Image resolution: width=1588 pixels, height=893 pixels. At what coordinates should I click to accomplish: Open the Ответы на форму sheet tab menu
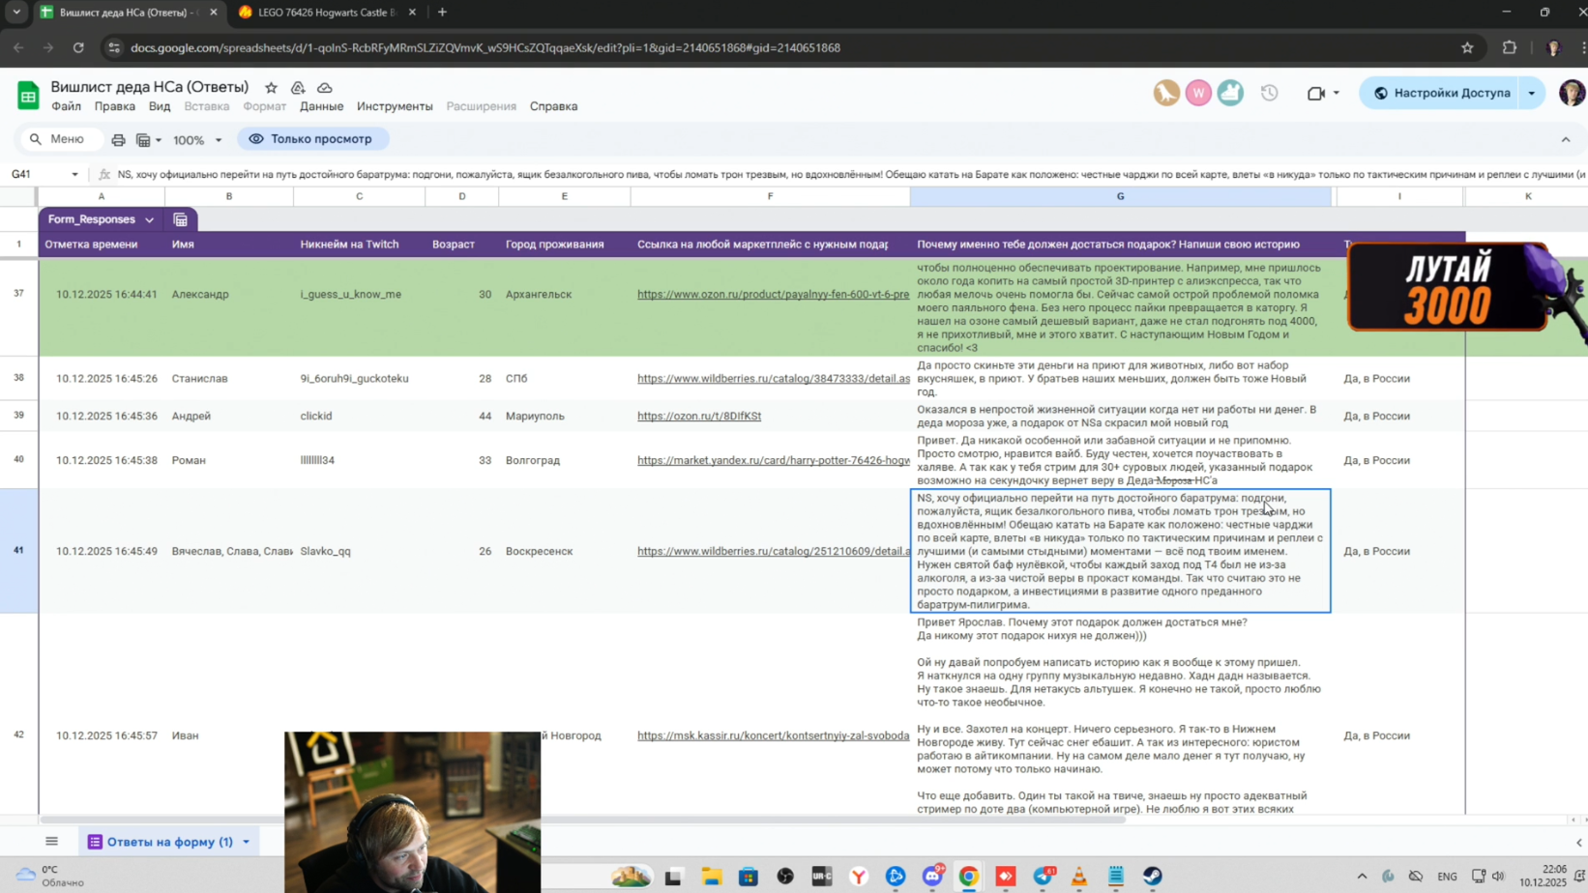(x=247, y=842)
